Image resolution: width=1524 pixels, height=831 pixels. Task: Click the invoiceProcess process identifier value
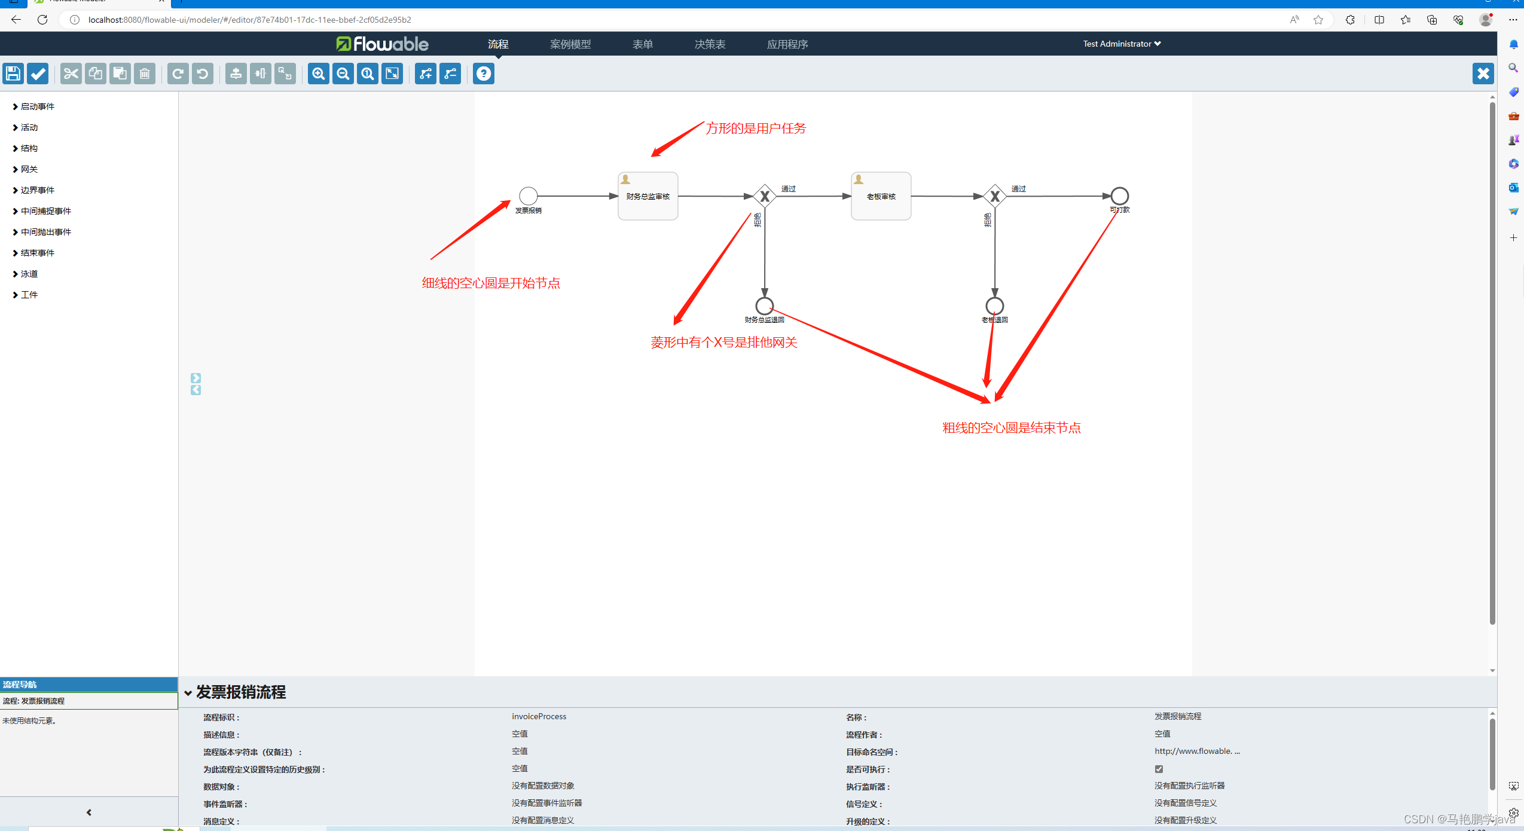click(539, 716)
